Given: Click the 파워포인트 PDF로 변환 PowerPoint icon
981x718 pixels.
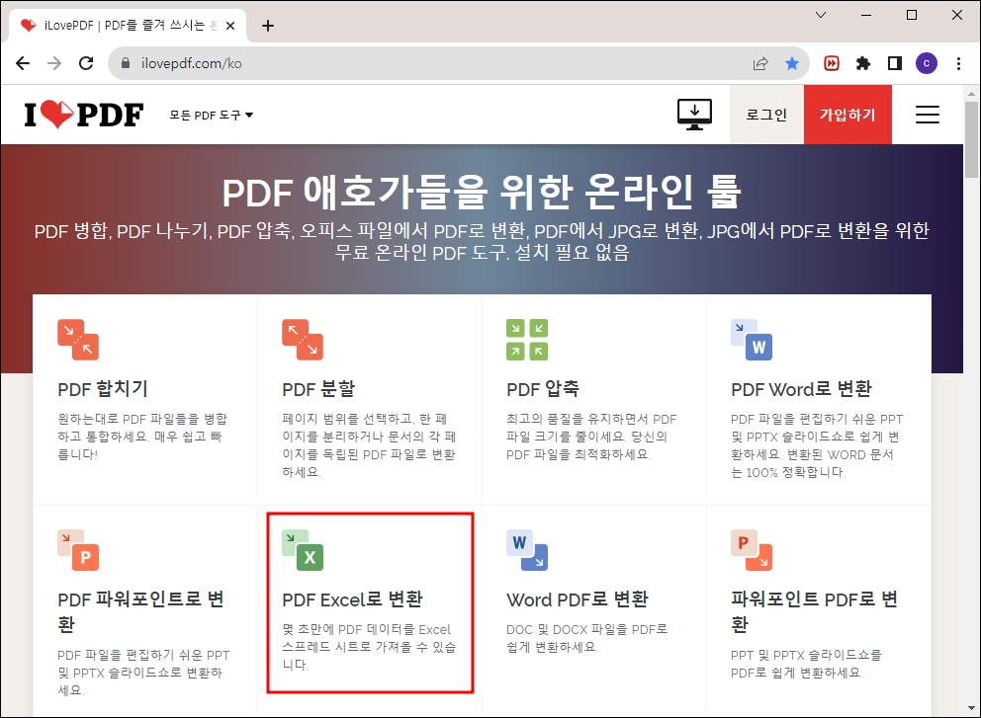Looking at the screenshot, I should click(753, 552).
